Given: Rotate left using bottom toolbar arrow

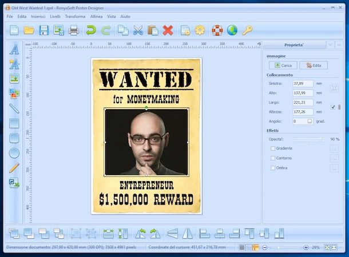Looking at the screenshot, I should [x=141, y=234].
